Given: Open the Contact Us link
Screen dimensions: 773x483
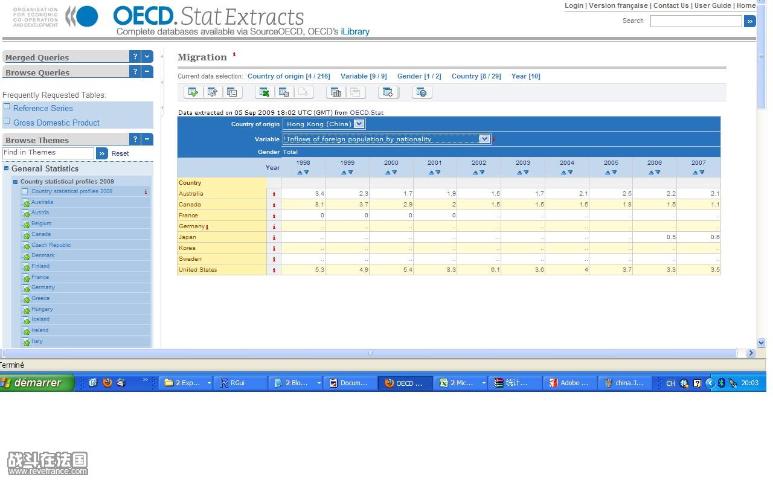Looking at the screenshot, I should [671, 5].
